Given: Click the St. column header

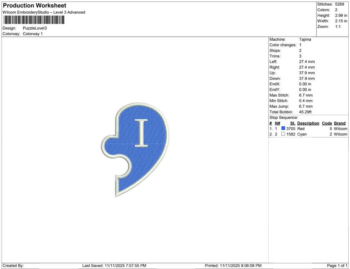Looking at the screenshot, I should click(x=293, y=123).
